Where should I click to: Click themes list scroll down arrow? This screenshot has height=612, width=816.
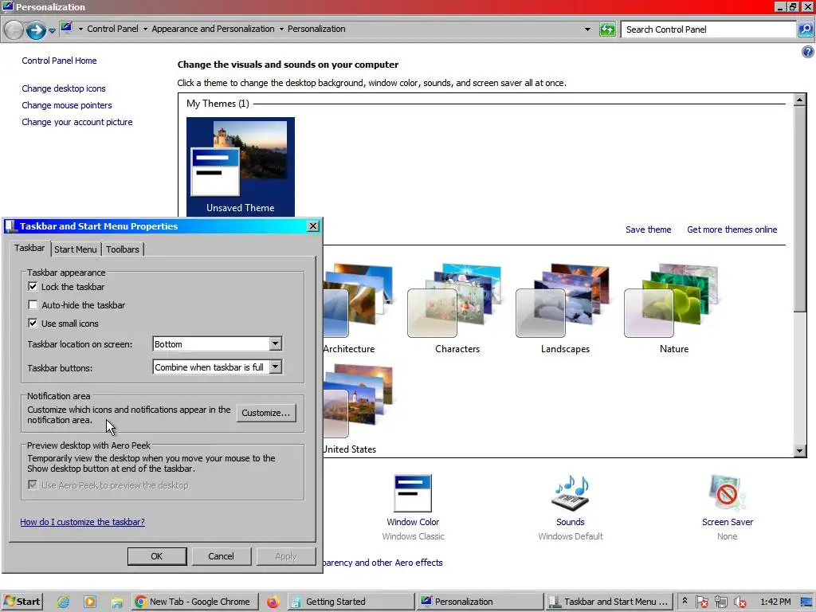(x=800, y=451)
